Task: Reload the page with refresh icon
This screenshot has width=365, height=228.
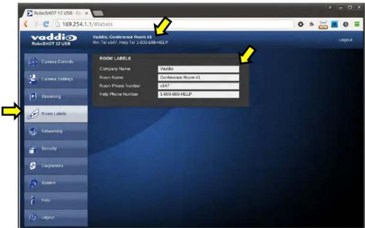Action: point(46,24)
